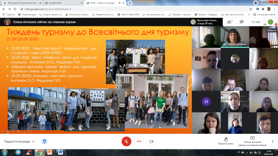Switch to PowerPoint in the taskbar
The width and height of the screenshot is (278, 156).
[x=50, y=153]
